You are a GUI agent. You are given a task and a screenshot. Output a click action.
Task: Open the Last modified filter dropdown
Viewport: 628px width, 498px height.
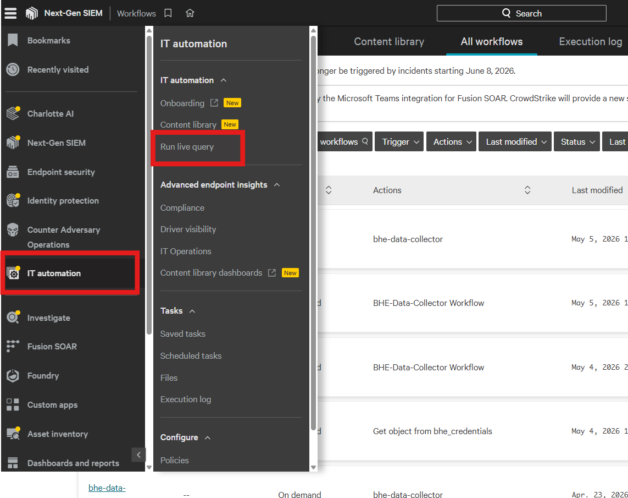[515, 141]
